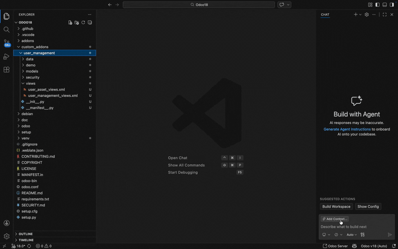
Task: Open the Generate Agent Instructions link
Action: click(347, 129)
